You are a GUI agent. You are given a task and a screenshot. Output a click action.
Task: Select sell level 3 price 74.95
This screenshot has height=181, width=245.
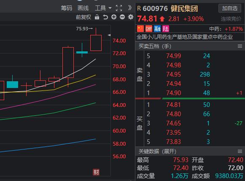[173, 75]
